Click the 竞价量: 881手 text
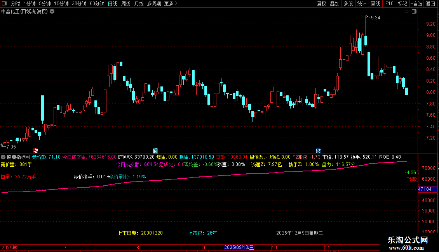439x252 pixels. point(16,164)
